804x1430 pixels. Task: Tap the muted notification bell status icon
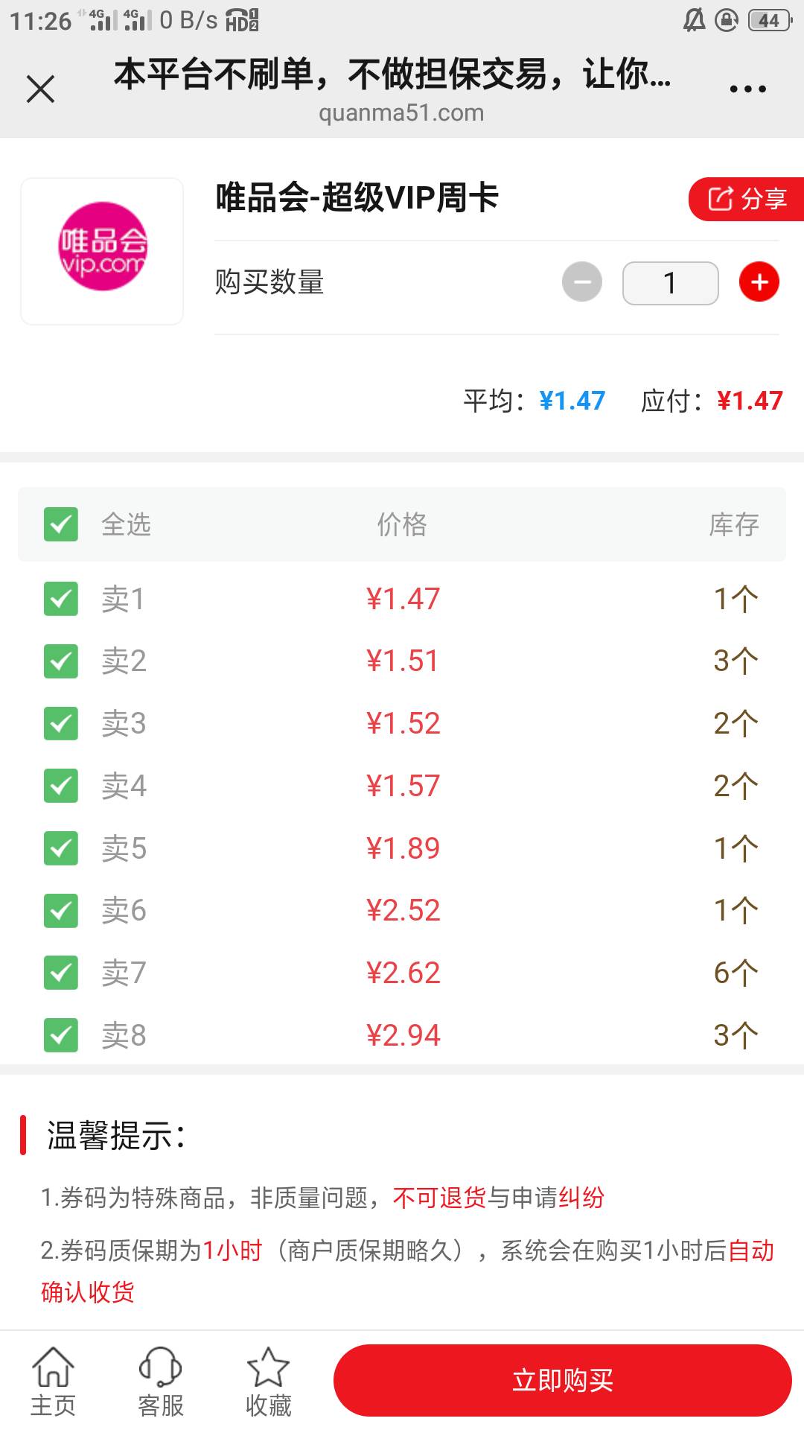tap(695, 20)
